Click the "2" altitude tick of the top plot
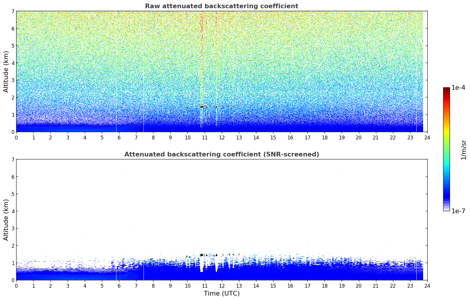470x300 pixels. 13,97
